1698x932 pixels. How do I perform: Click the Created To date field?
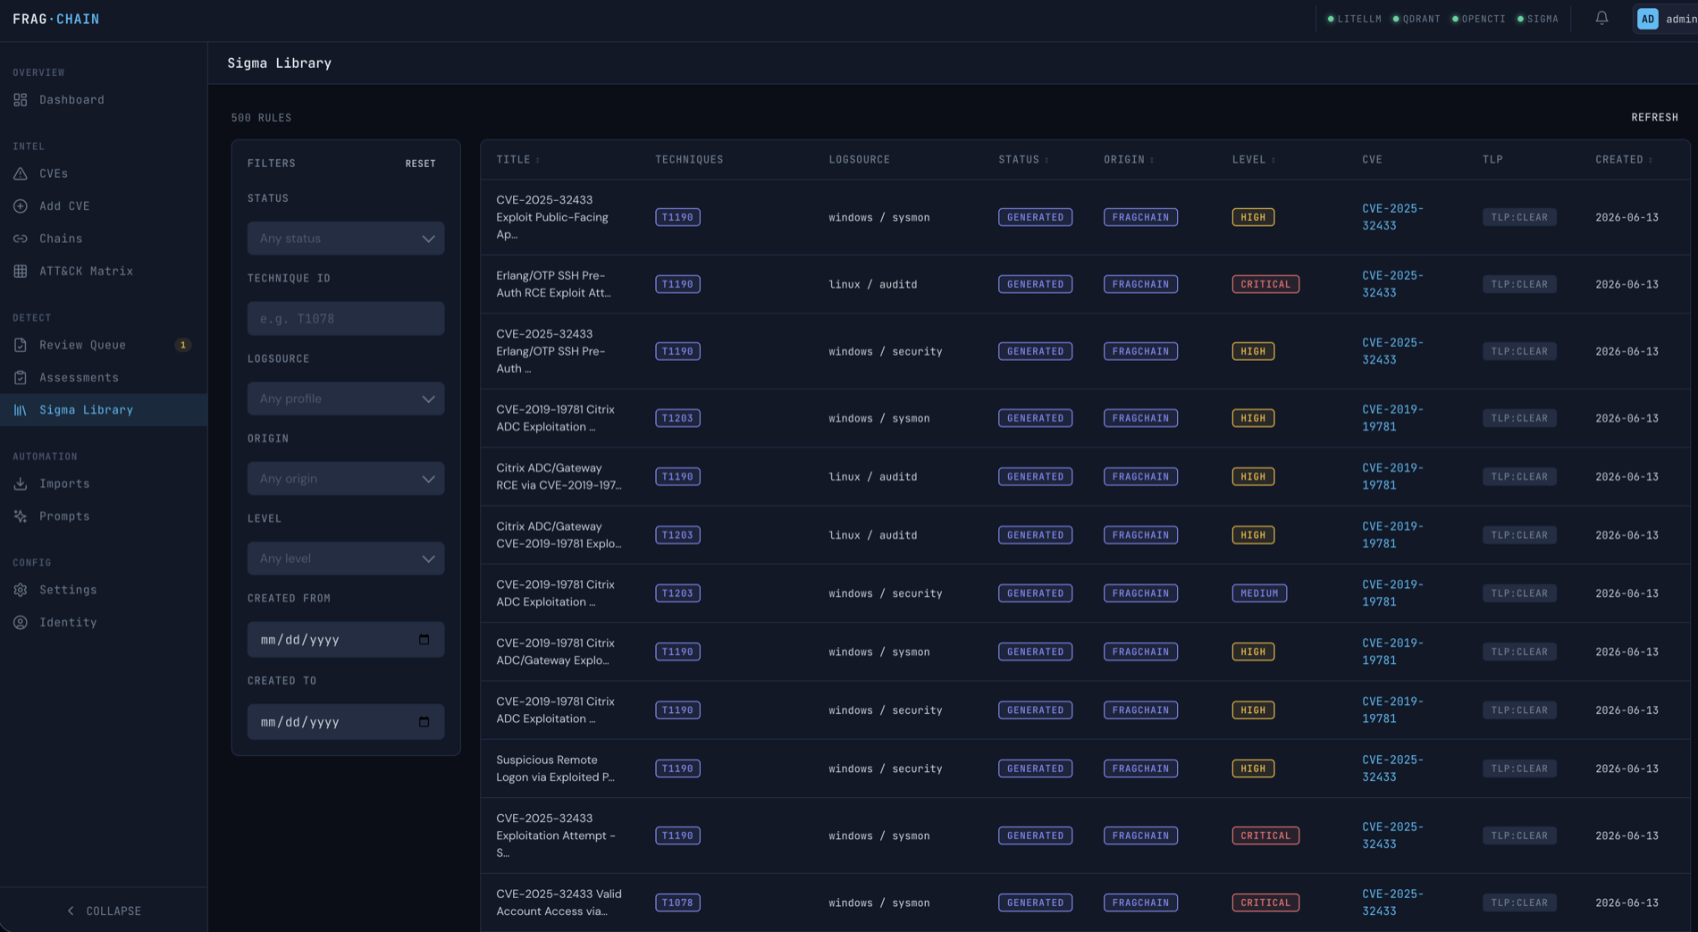tap(346, 722)
